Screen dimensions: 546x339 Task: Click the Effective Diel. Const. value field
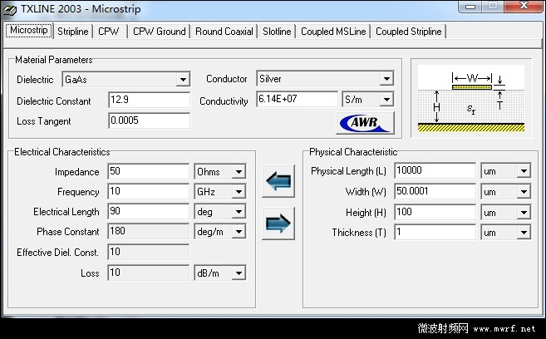148,252
